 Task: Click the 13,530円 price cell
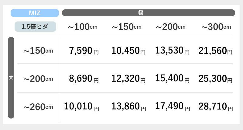[x=172, y=50]
